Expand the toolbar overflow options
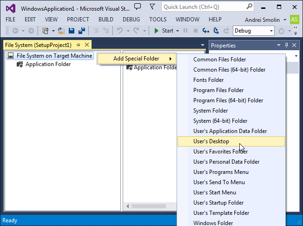 tap(296, 31)
